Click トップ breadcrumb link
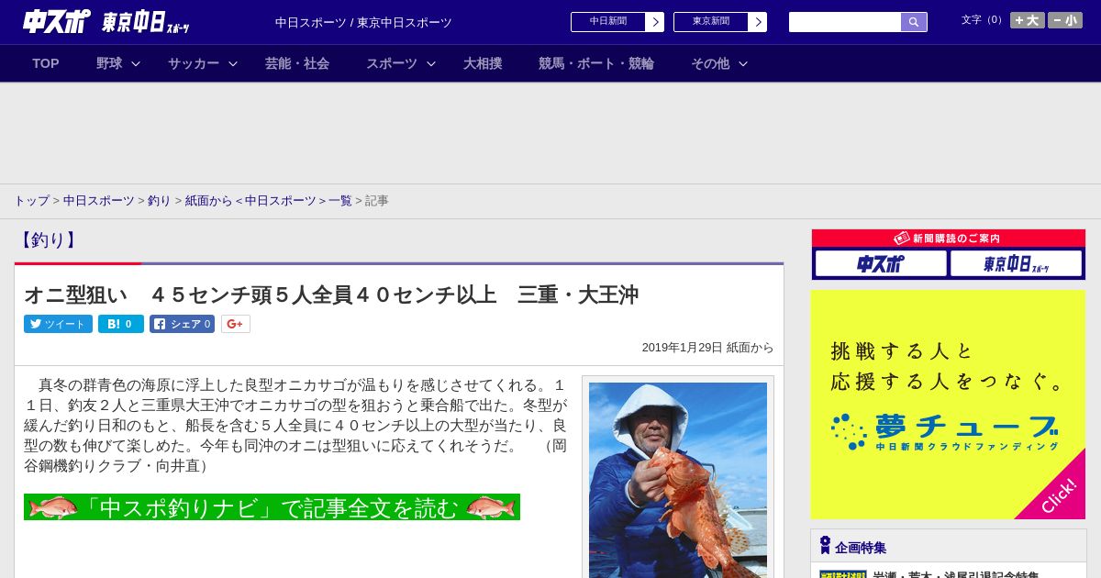Screen dimensions: 1101x578 tap(31, 200)
